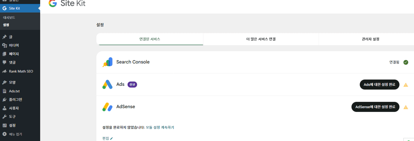Expand the Search Console row
Viewport: 414px width, 141px height.
238,62
